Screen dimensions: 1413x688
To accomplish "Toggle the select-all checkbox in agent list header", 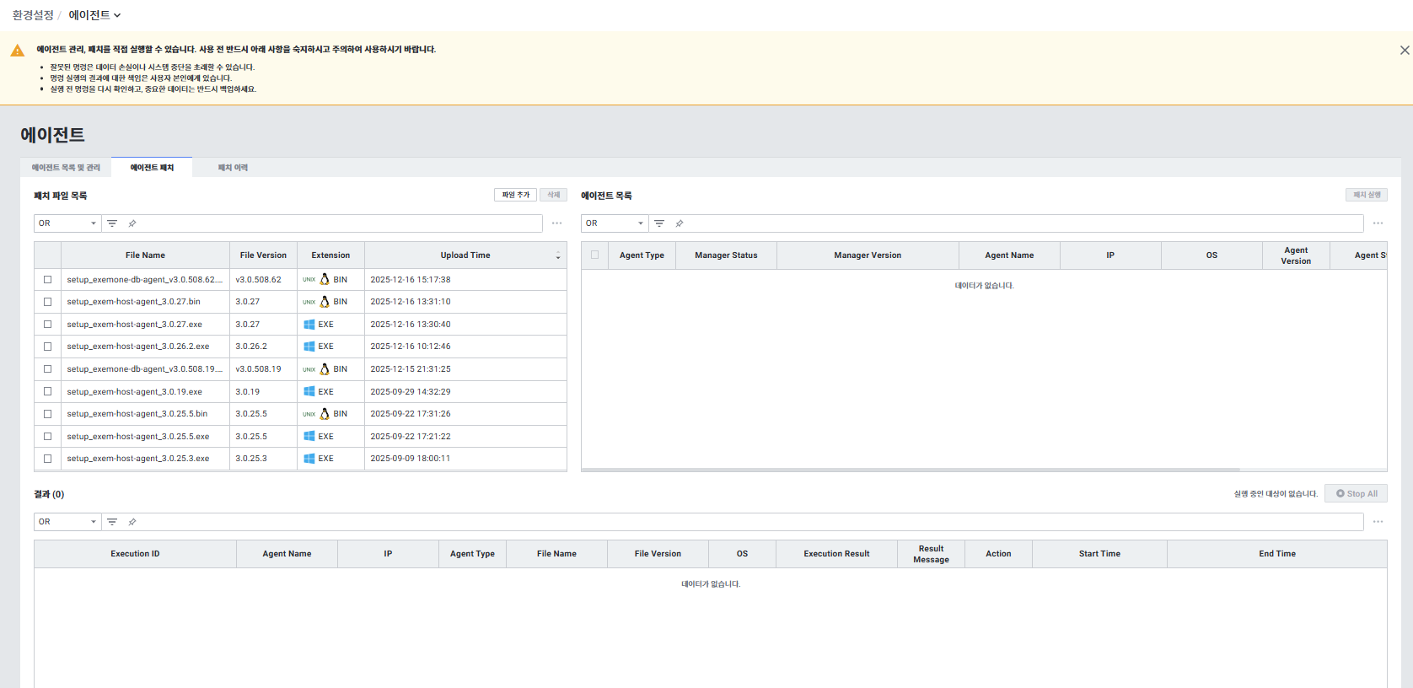I will click(594, 255).
